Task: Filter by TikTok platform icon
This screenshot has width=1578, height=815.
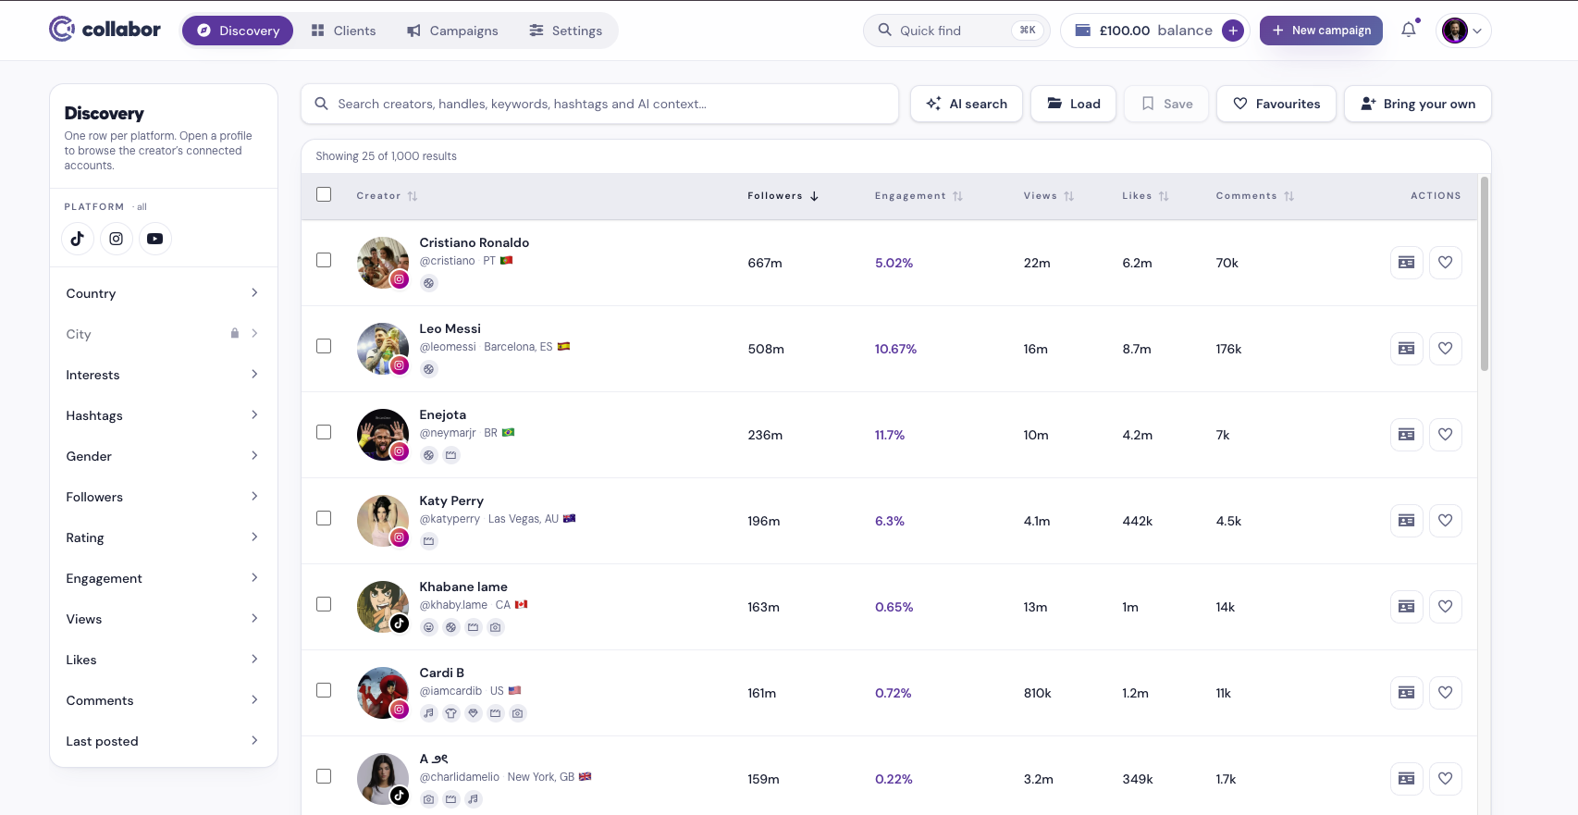Action: [78, 239]
